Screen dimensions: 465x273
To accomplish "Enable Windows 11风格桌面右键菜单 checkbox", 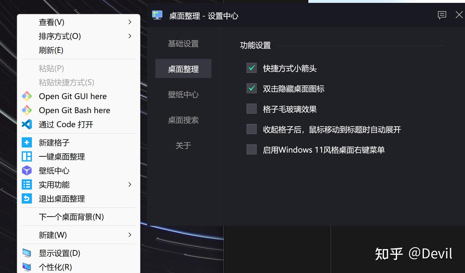I will 252,149.
